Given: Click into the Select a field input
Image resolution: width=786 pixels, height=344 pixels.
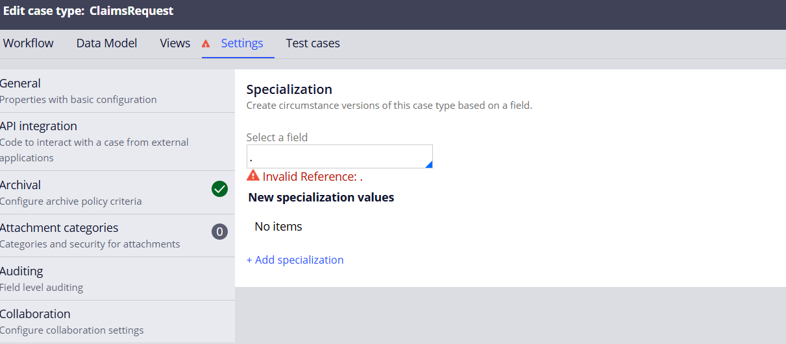Looking at the screenshot, I should tap(334, 157).
